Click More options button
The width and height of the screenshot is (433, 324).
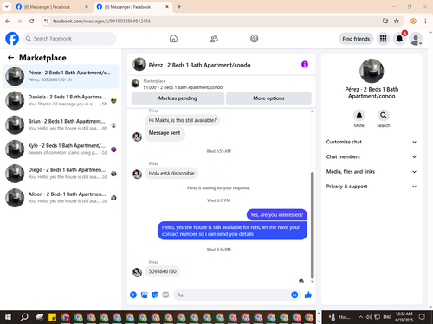268,98
